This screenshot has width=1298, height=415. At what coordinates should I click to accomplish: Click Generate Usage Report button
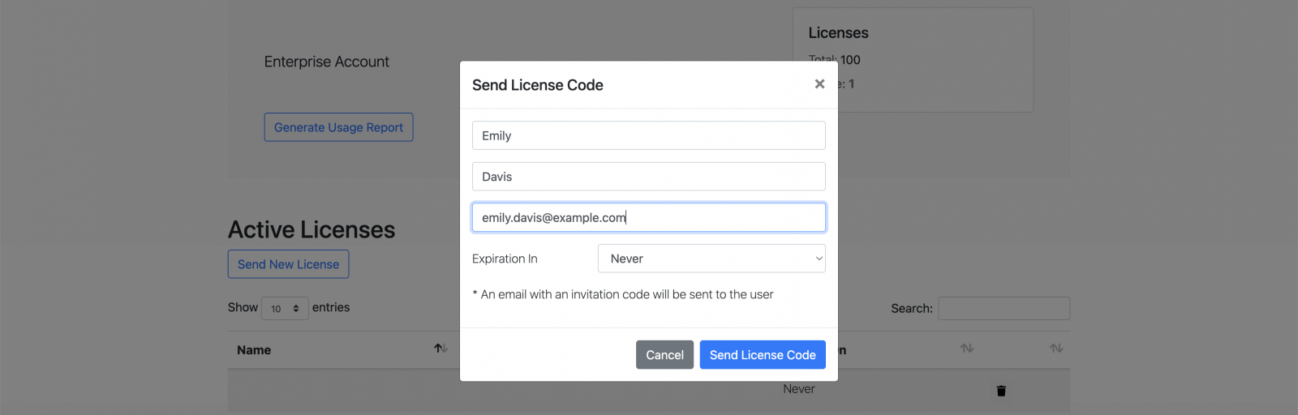pyautogui.click(x=338, y=127)
